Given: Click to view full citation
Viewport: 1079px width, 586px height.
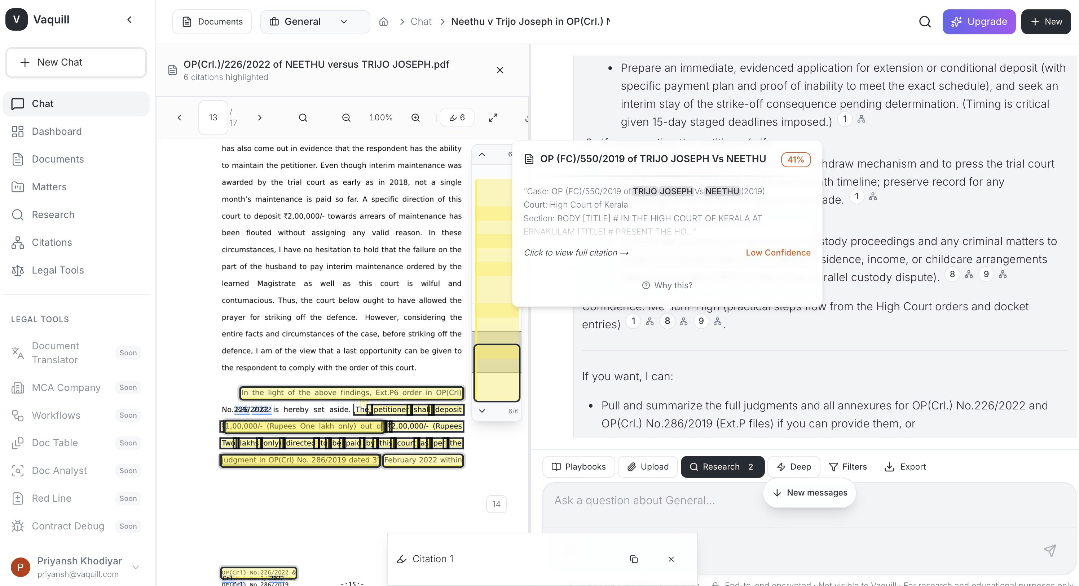Looking at the screenshot, I should [576, 252].
